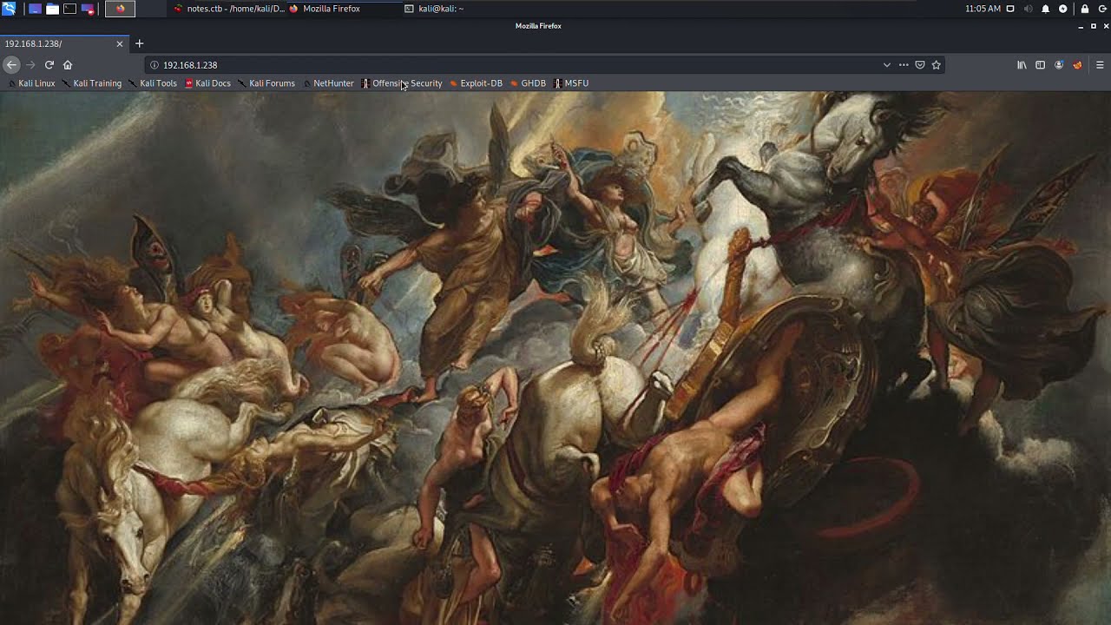Reload the current page
The height and width of the screenshot is (625, 1111).
pos(49,65)
